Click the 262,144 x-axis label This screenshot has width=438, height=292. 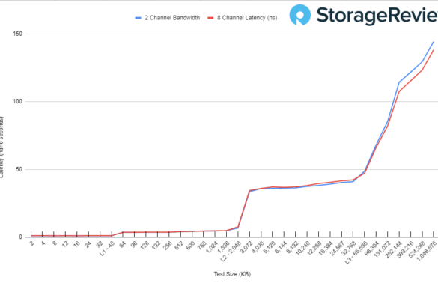[394, 249]
